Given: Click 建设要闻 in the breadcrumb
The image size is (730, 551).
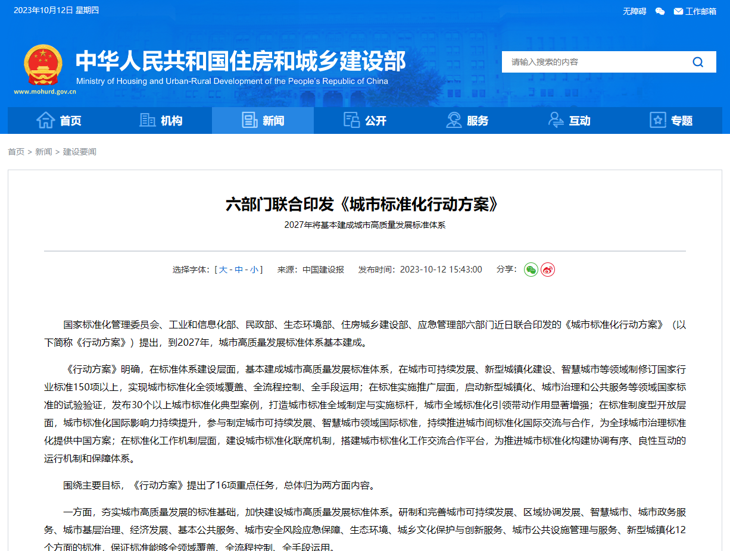Looking at the screenshot, I should 80,152.
